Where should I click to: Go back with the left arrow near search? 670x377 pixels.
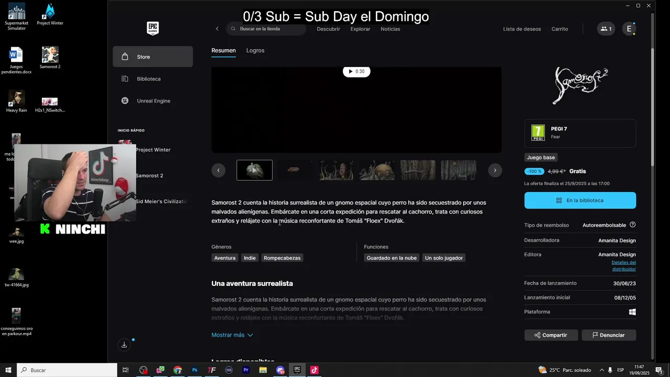coord(217,29)
